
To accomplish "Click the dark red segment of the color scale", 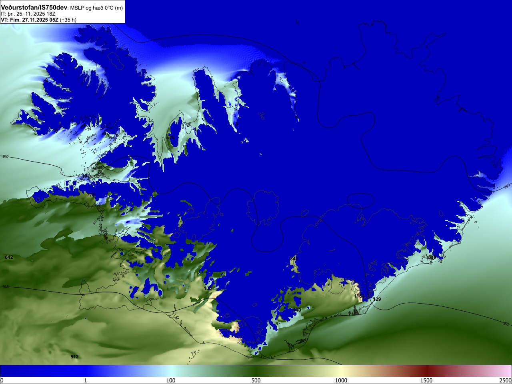I will click(426, 371).
